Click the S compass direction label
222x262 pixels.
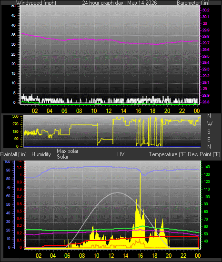click(209, 132)
